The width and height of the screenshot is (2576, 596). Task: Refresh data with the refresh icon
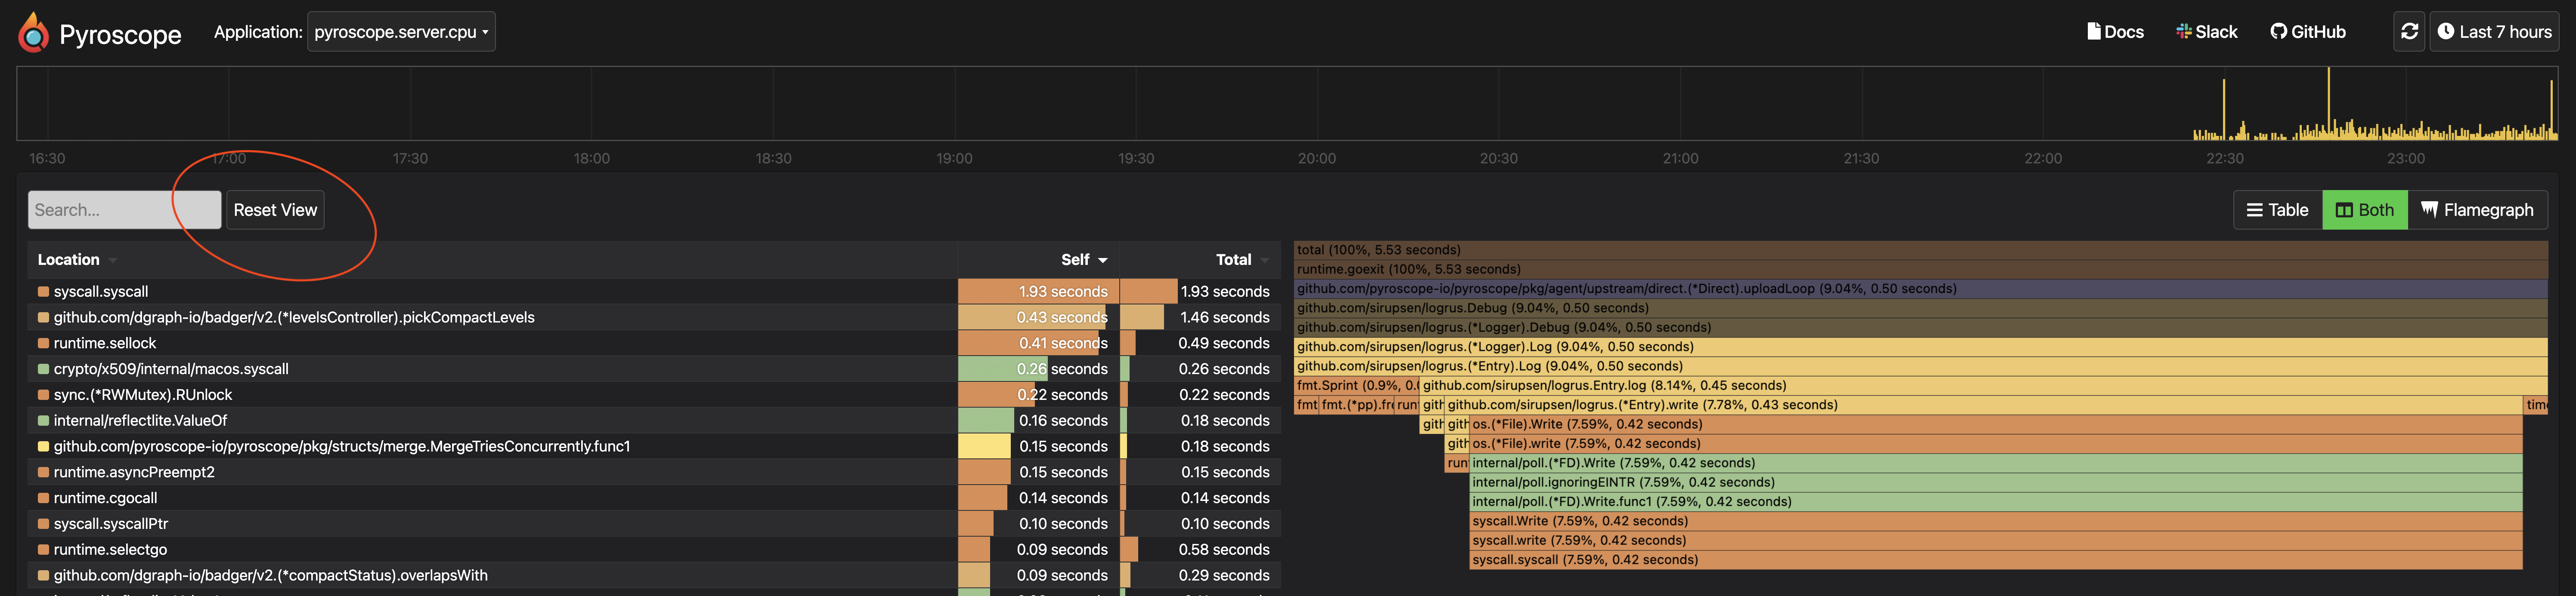[2408, 31]
